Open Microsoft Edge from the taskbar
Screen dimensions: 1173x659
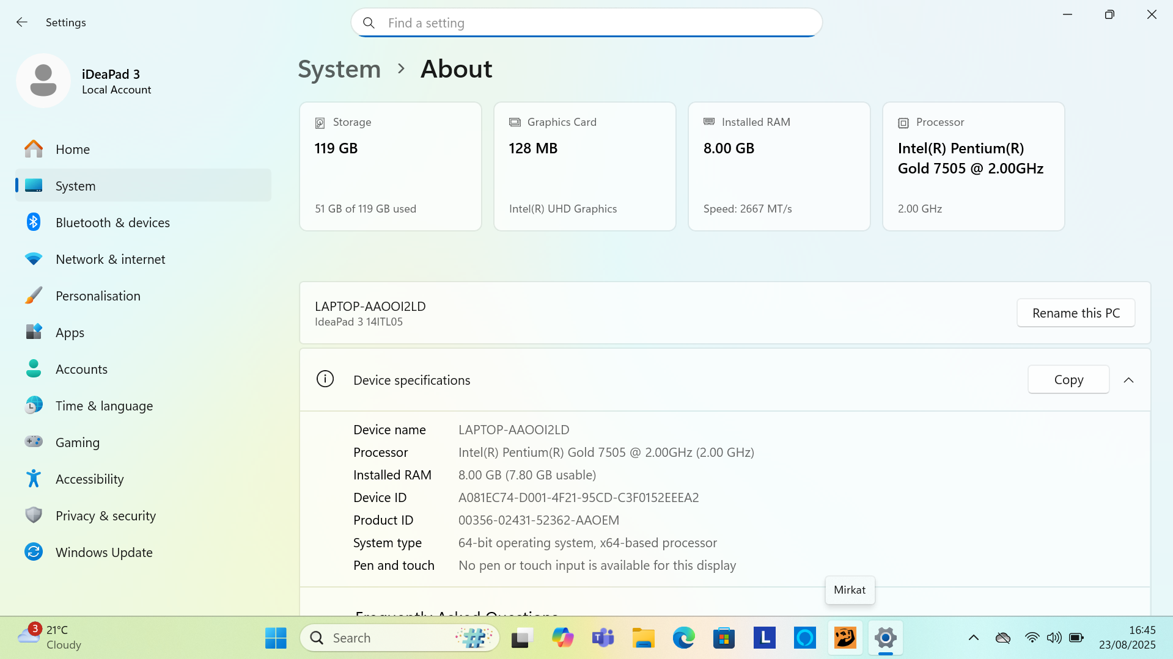(683, 638)
